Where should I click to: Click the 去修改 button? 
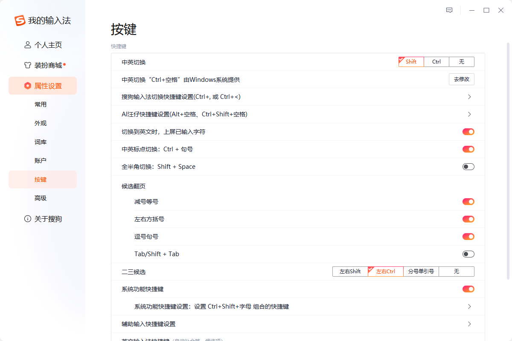coord(461,79)
